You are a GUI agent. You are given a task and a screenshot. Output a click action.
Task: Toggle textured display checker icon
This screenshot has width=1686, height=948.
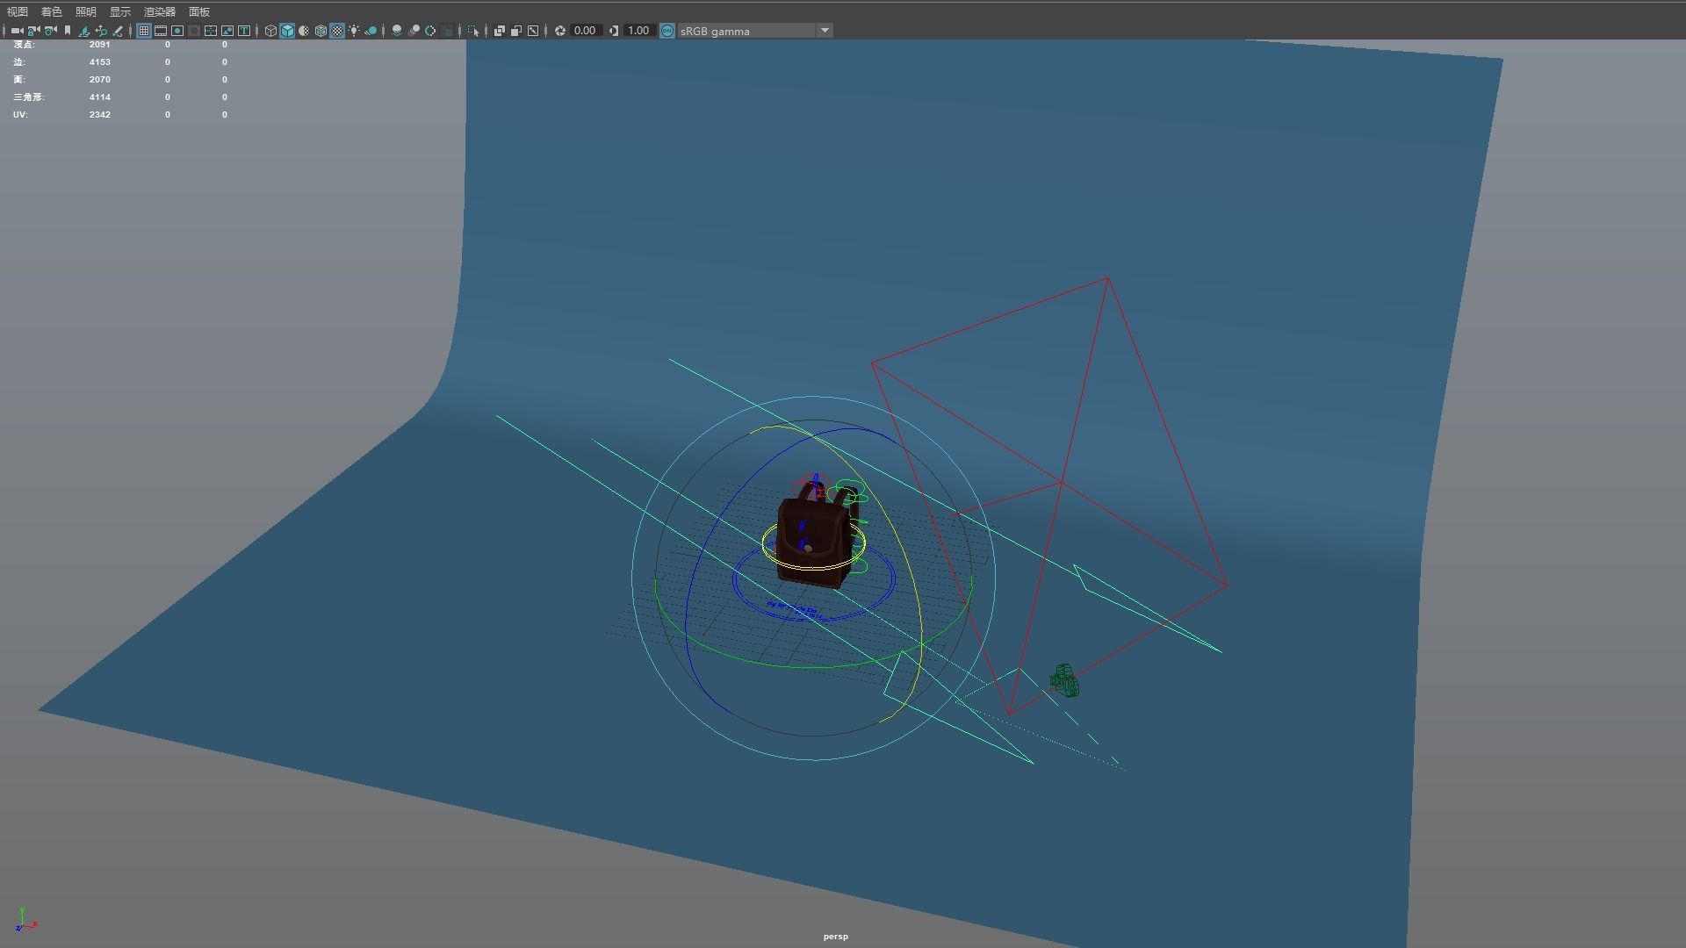pos(337,31)
